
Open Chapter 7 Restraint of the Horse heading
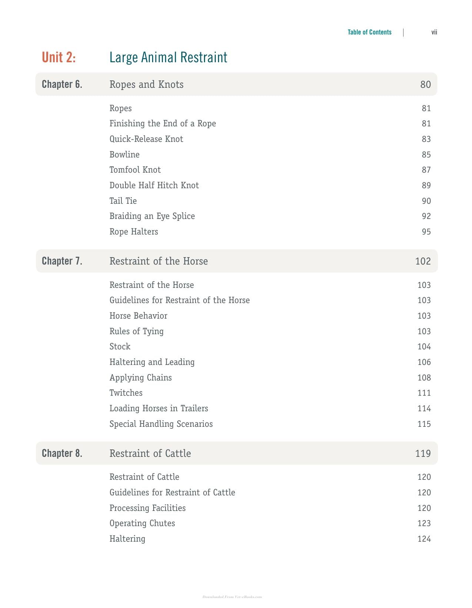coord(237,261)
